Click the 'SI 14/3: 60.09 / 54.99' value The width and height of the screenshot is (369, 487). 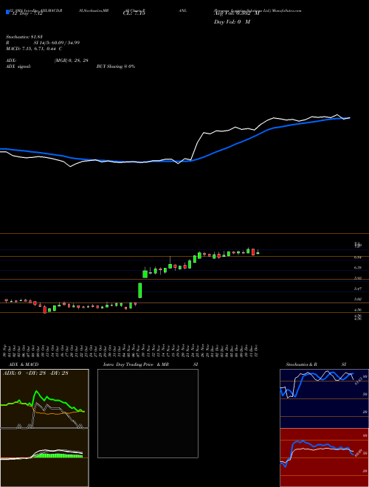(x=57, y=43)
